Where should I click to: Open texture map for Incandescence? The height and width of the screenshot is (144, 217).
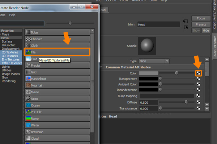point(198,90)
